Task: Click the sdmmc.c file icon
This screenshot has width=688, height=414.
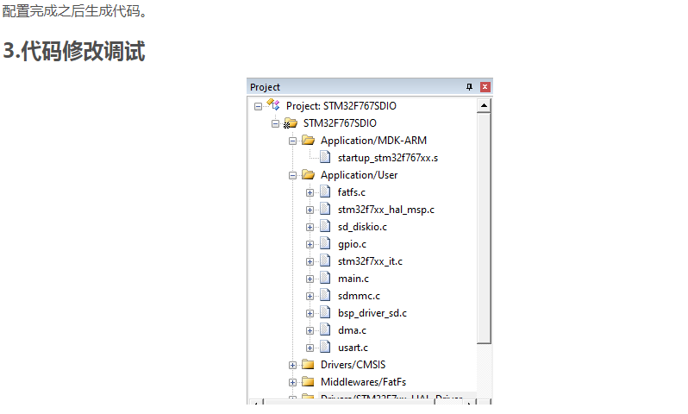Action: click(x=325, y=295)
